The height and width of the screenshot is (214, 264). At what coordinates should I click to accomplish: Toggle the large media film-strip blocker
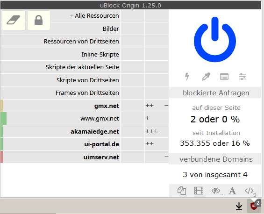[x=199, y=191]
